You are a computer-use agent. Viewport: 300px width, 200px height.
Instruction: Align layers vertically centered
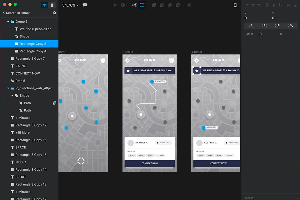(x=274, y=5)
